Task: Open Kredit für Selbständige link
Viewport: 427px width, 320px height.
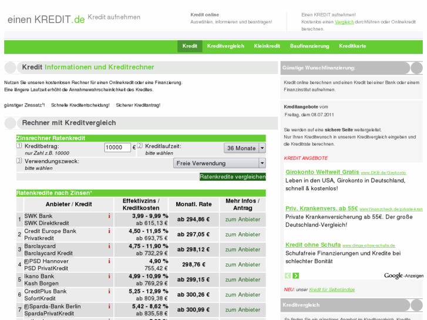Action: [x=332, y=289]
